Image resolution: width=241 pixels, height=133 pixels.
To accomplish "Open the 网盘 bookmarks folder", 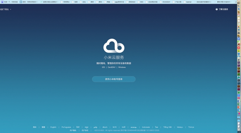I will click(x=107, y=2).
